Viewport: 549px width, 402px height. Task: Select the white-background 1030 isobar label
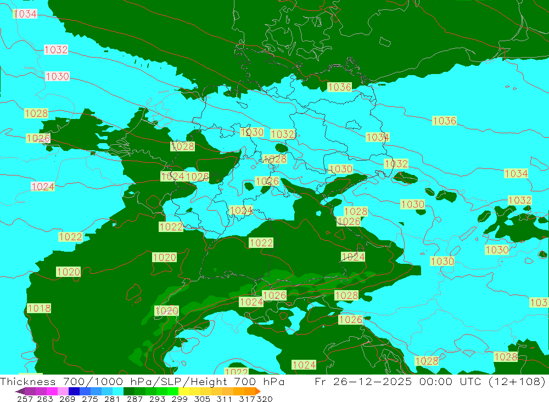pyautogui.click(x=58, y=76)
